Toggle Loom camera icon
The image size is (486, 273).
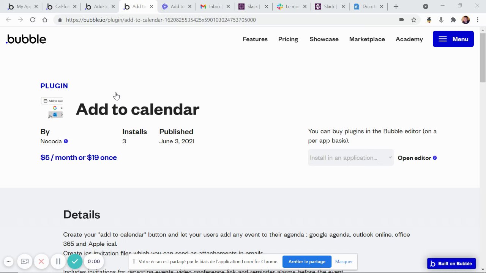tap(25, 261)
